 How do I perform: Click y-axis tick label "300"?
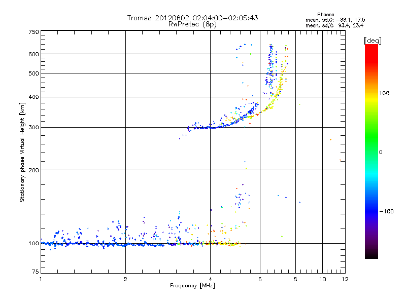click(33, 128)
